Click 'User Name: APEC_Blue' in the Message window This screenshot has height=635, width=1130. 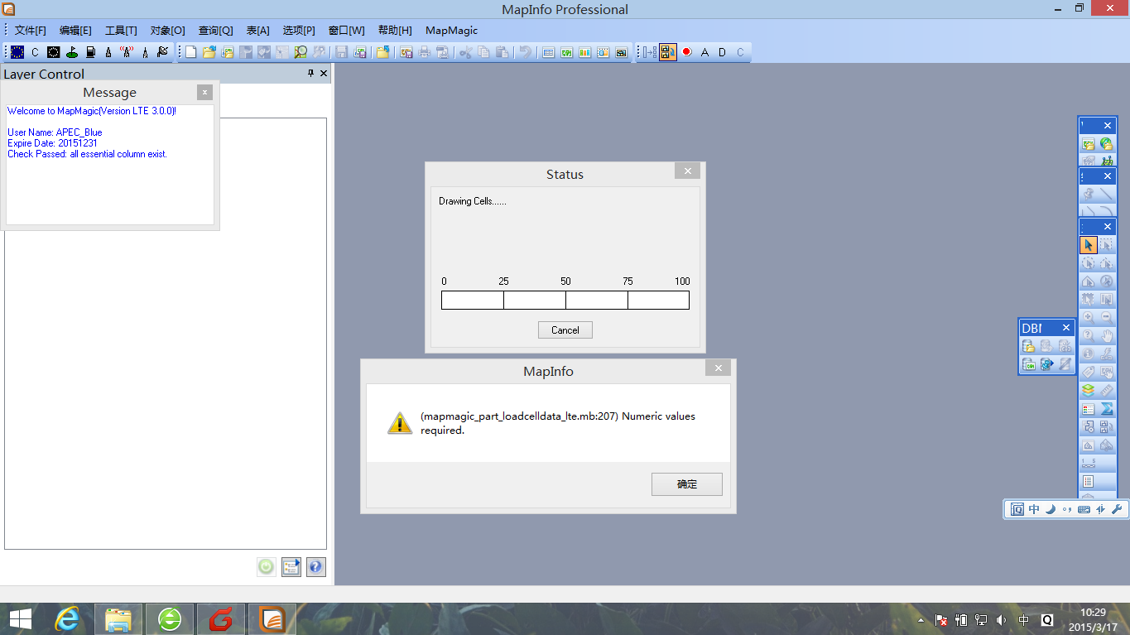point(55,132)
